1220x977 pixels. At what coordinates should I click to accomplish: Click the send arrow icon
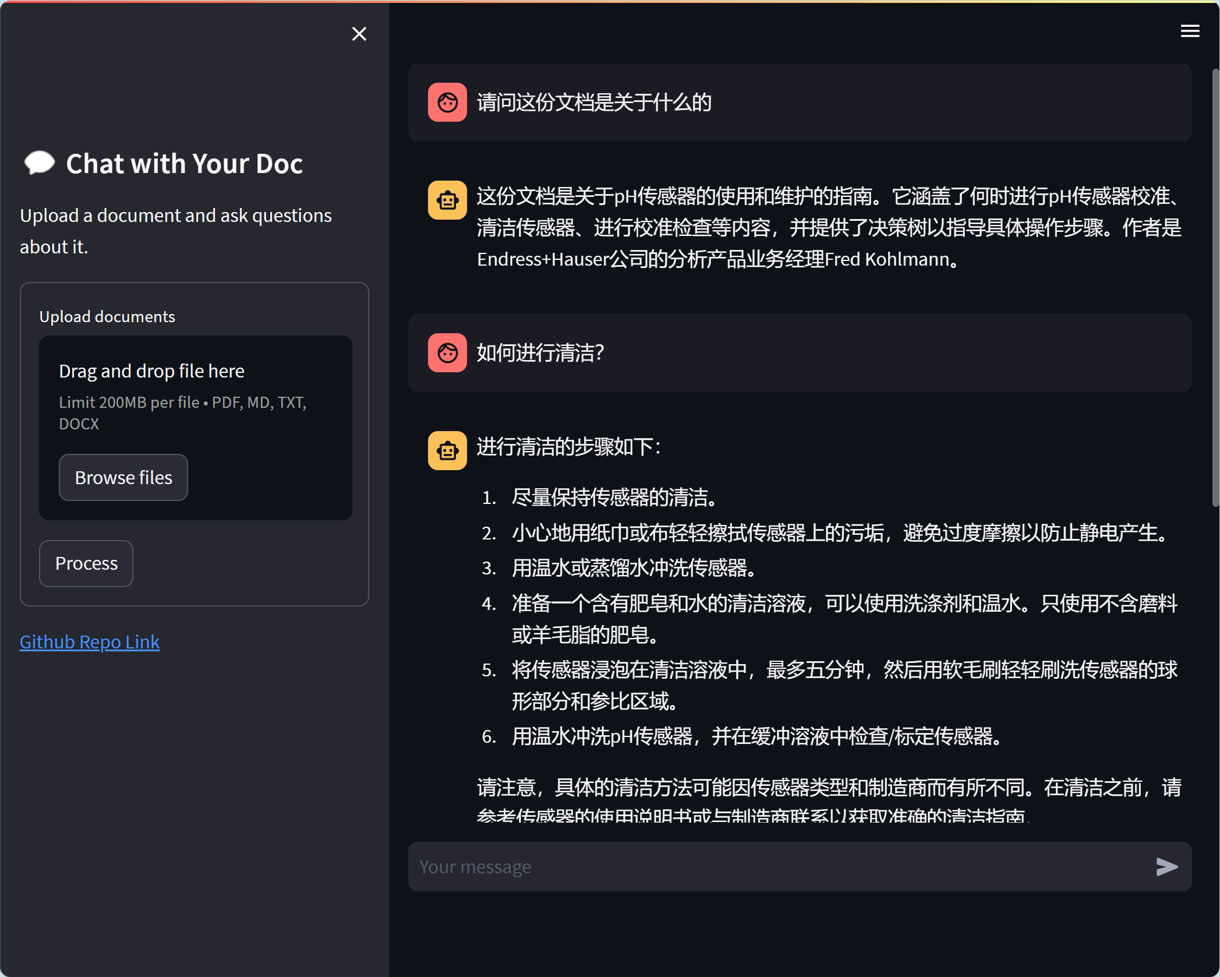click(x=1166, y=867)
